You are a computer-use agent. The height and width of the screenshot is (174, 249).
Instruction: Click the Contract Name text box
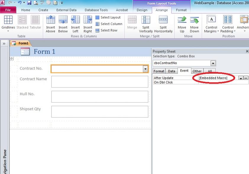(x=100, y=82)
